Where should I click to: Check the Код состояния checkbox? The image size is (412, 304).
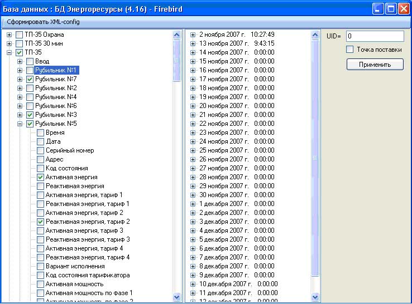(40, 168)
